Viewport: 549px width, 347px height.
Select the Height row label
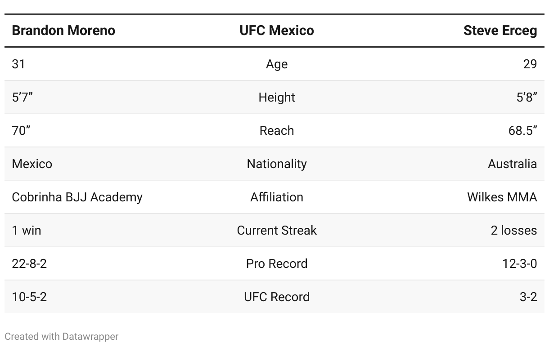[277, 98]
